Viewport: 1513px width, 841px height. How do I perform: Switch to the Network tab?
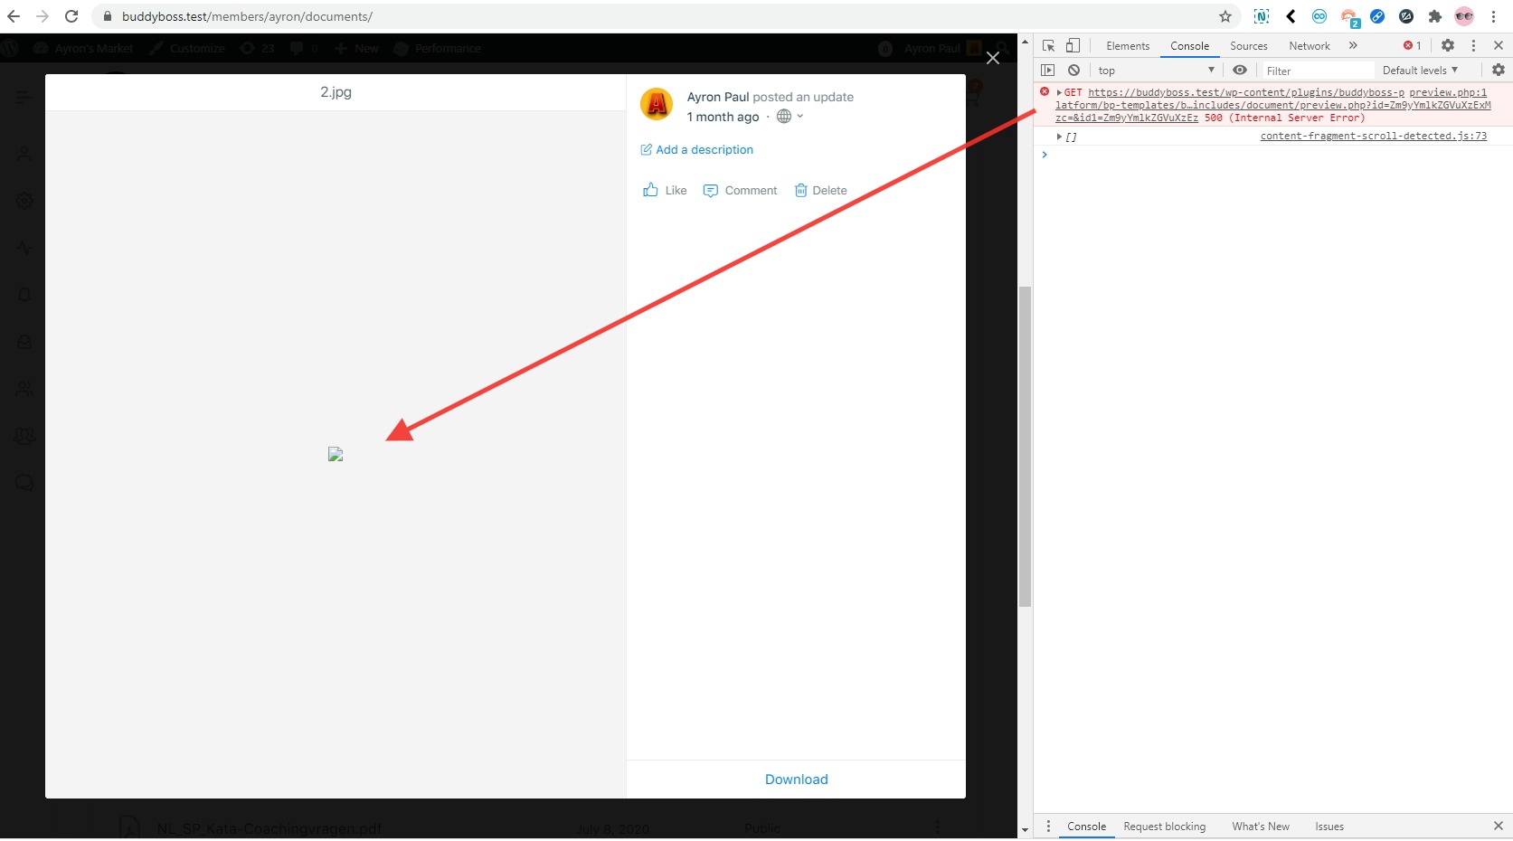point(1309,45)
